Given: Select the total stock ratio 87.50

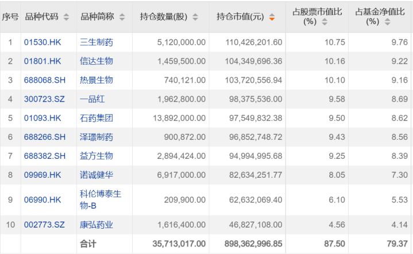Looking at the screenshot, I should coord(334,244).
